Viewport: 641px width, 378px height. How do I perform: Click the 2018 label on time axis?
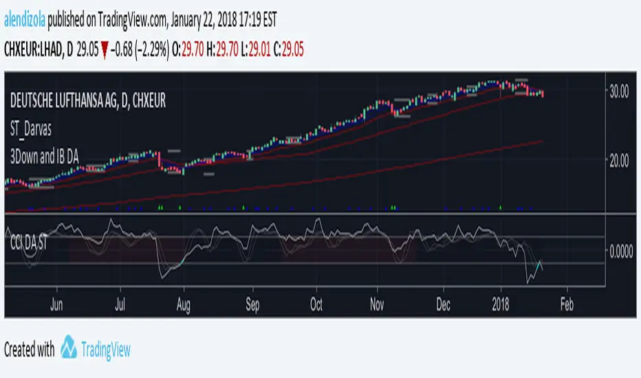501,304
